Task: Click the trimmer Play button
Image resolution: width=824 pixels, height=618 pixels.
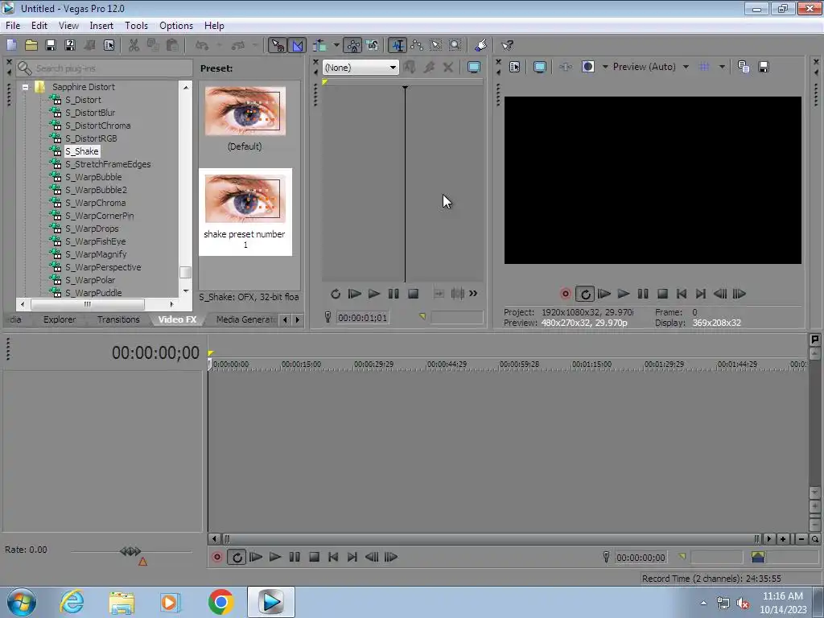Action: pyautogui.click(x=373, y=294)
